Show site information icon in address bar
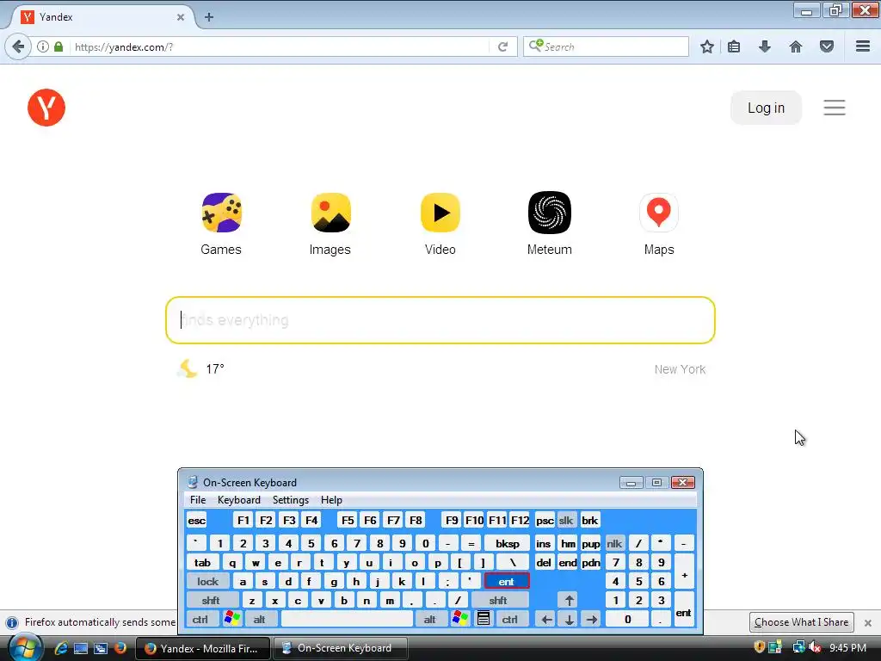The width and height of the screenshot is (881, 661). 43,46
